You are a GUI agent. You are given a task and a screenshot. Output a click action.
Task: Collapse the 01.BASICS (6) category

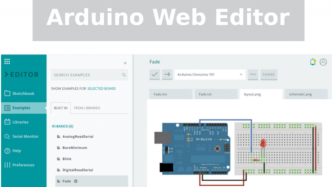[62, 126]
